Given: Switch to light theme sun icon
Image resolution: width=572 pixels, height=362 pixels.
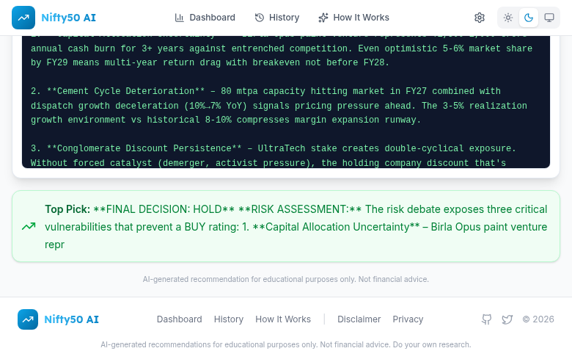Looking at the screenshot, I should tap(508, 18).
